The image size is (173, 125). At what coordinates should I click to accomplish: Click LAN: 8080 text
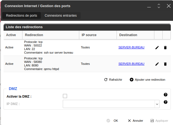(31, 65)
